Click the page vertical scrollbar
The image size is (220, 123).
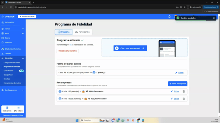click(219, 64)
